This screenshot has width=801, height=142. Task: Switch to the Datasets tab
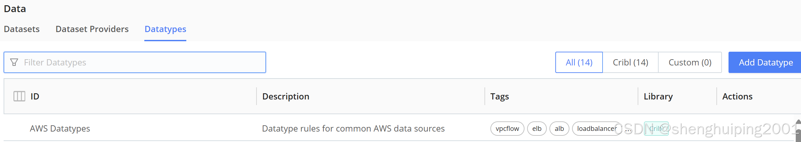click(x=22, y=29)
